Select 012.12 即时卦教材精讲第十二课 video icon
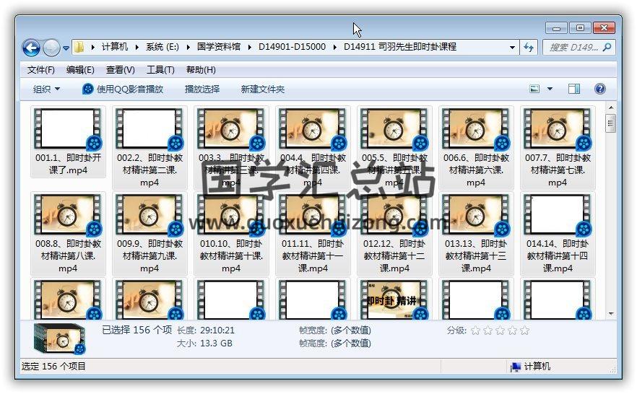This screenshot has height=394, width=637. (x=394, y=215)
